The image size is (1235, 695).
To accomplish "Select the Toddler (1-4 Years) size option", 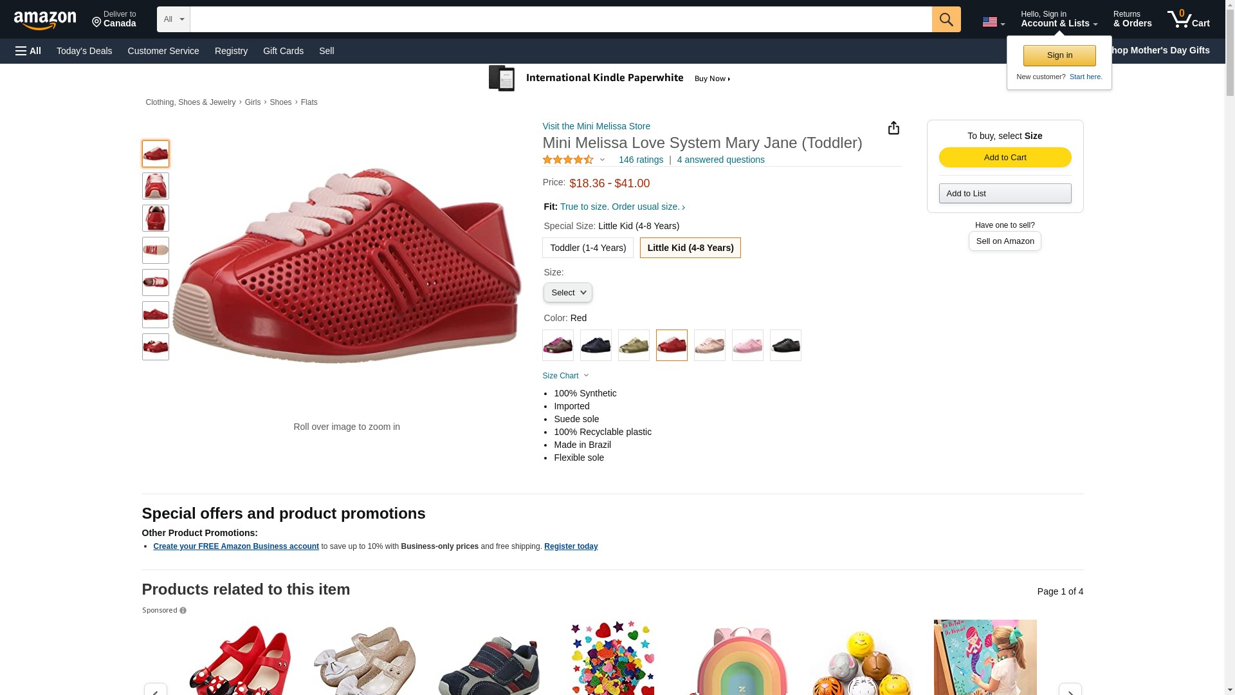I will [587, 248].
